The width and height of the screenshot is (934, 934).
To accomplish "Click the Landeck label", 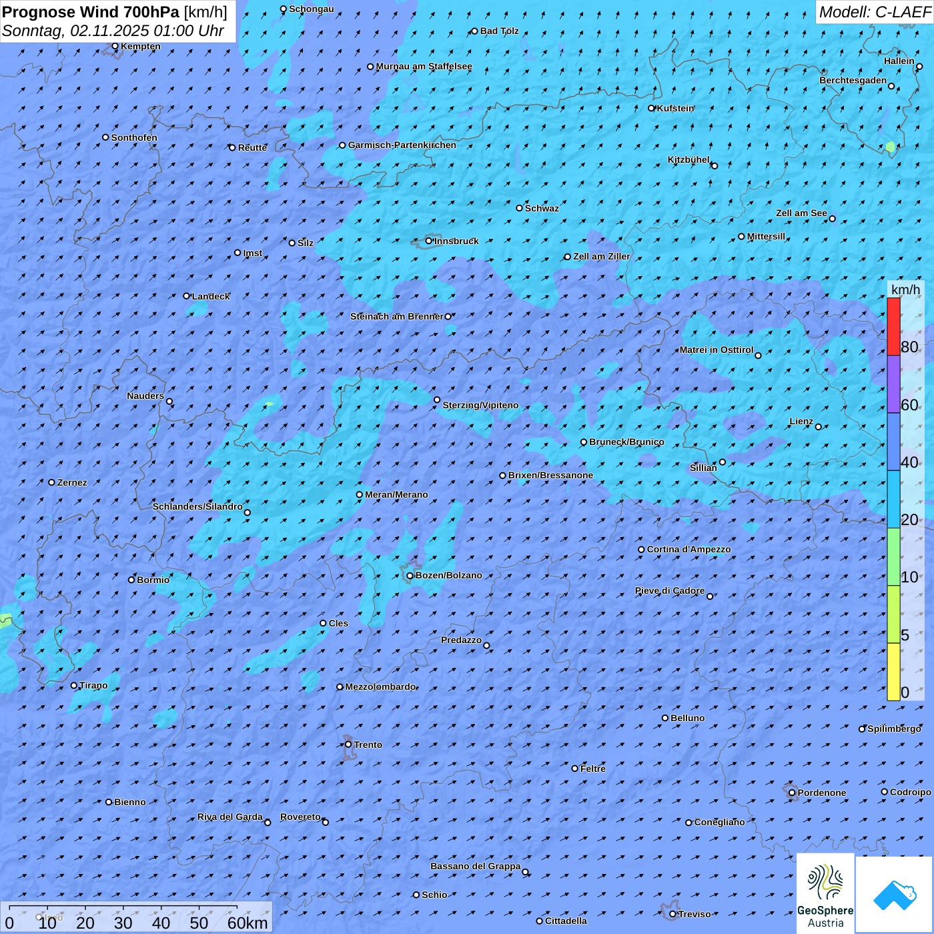I will (211, 296).
